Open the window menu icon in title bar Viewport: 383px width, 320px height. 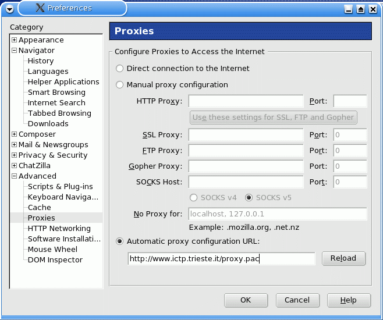(9, 8)
